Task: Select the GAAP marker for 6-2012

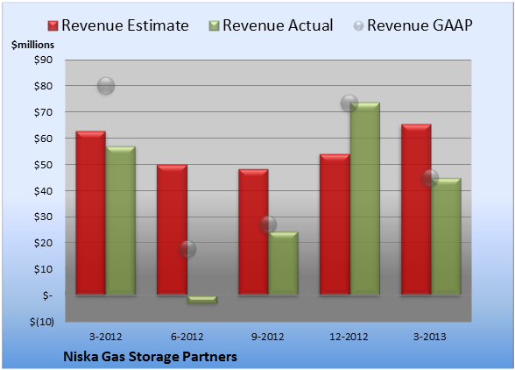Action: tap(187, 249)
